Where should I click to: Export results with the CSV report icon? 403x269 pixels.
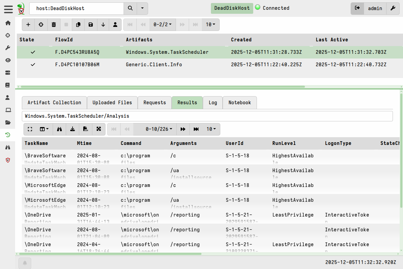pos(85,129)
